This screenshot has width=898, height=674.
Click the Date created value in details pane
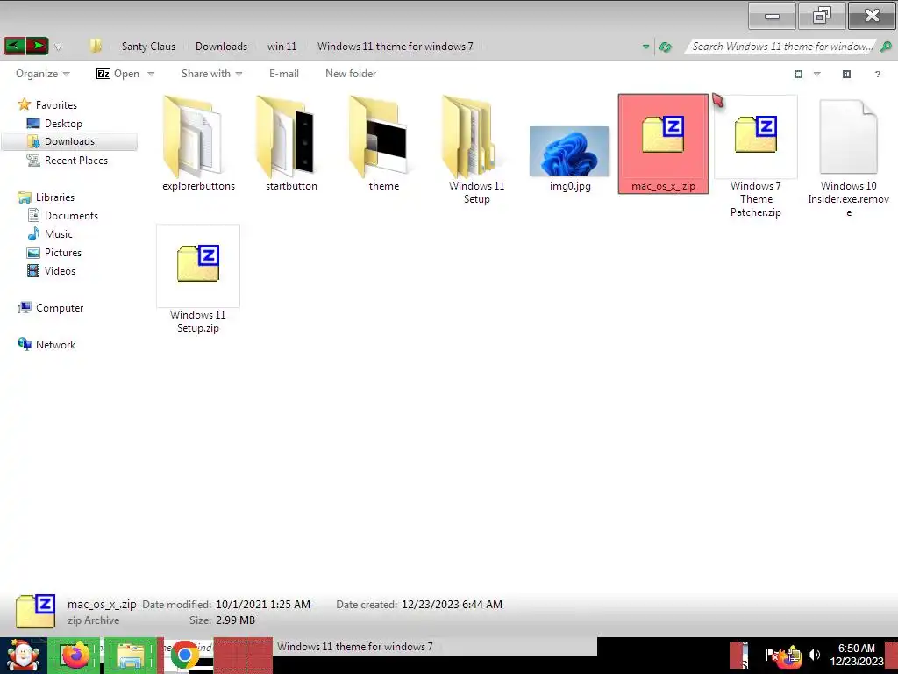point(452,605)
